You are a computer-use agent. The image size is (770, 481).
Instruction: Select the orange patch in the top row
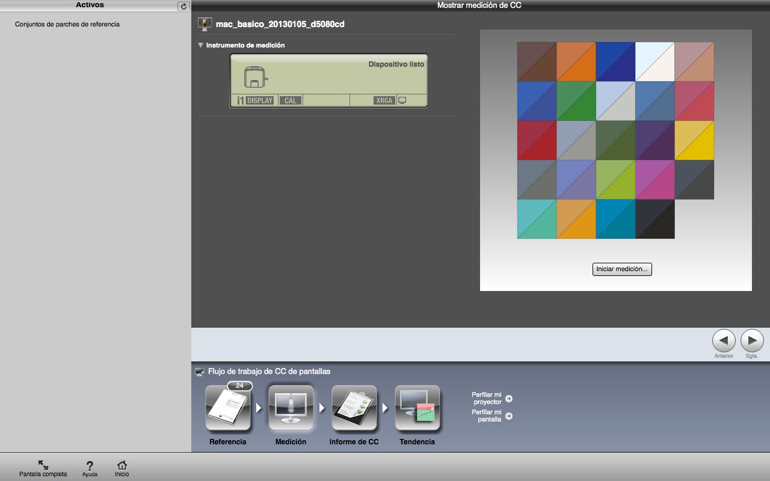tap(576, 61)
